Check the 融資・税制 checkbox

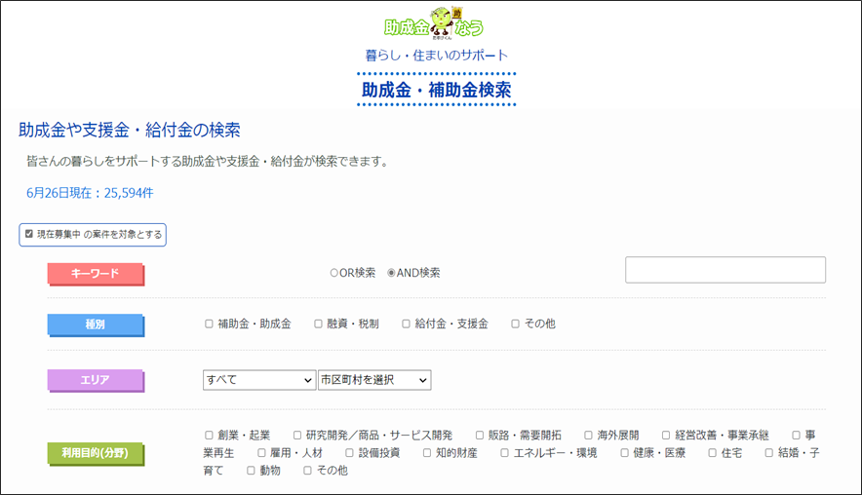[318, 324]
